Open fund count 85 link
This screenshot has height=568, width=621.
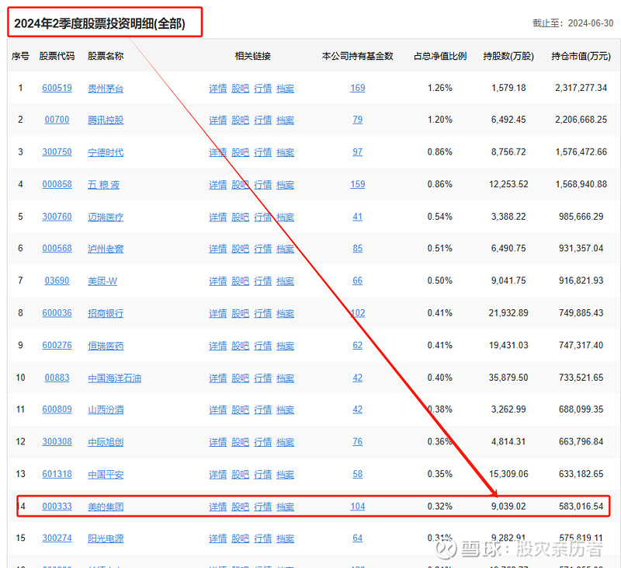[x=358, y=249]
